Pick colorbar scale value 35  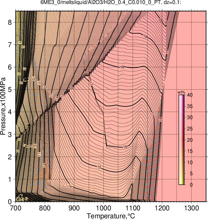(190, 106)
